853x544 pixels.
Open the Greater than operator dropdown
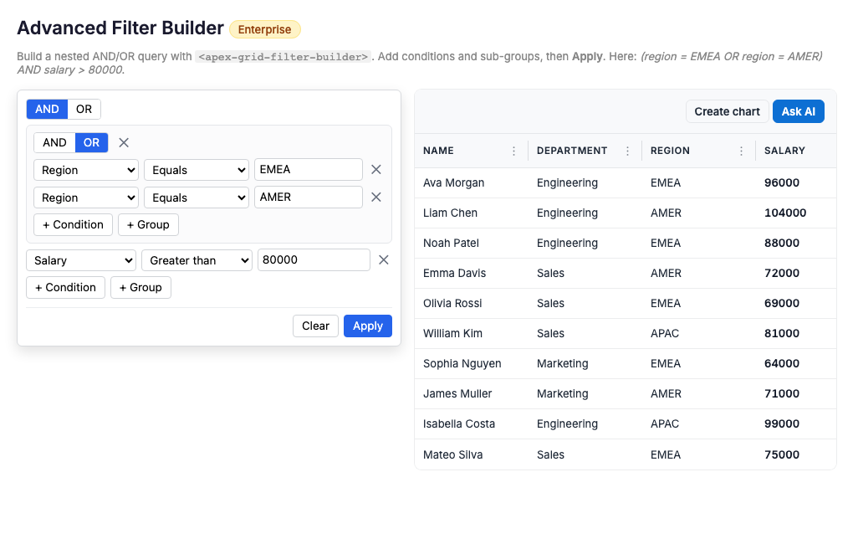[x=197, y=260]
